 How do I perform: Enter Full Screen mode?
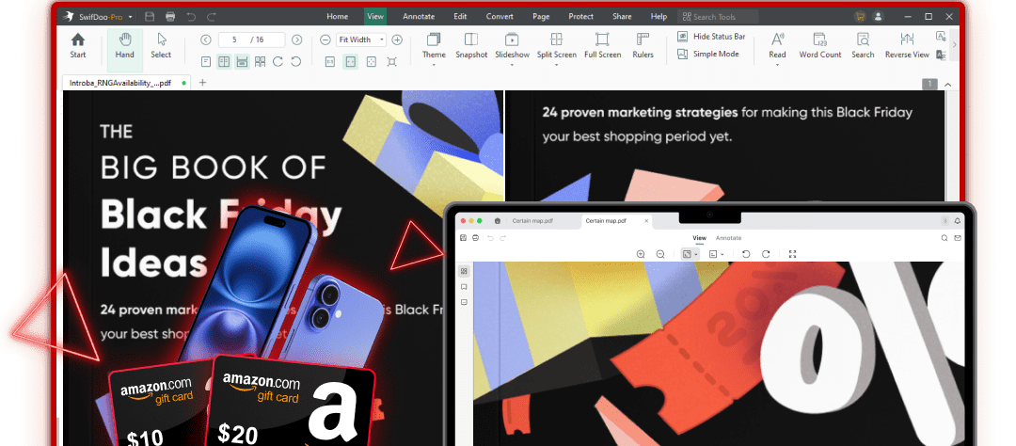[x=603, y=45]
